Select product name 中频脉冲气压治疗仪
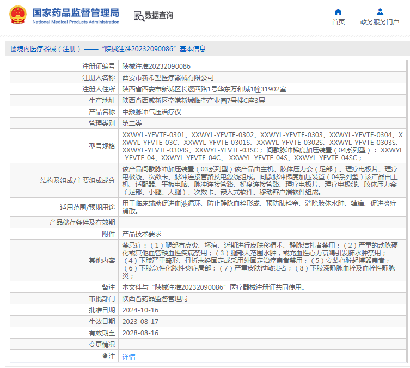This screenshot has width=410, height=368. tap(152, 112)
